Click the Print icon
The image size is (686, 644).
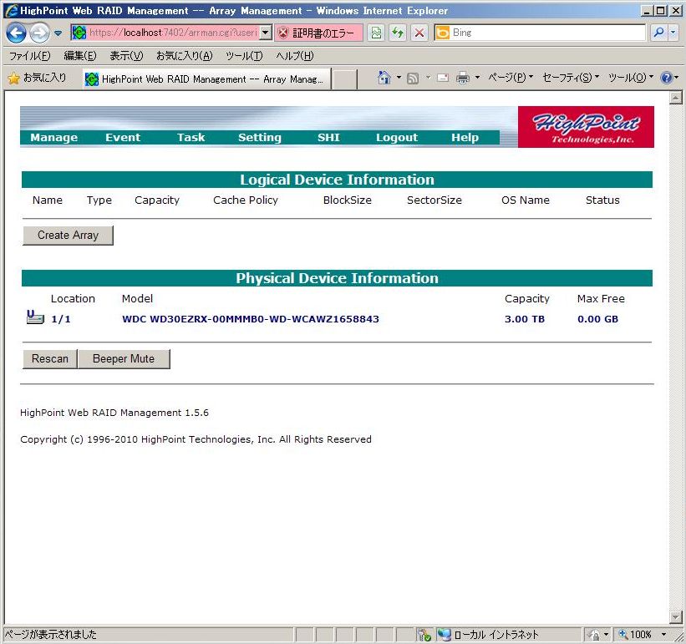click(462, 79)
